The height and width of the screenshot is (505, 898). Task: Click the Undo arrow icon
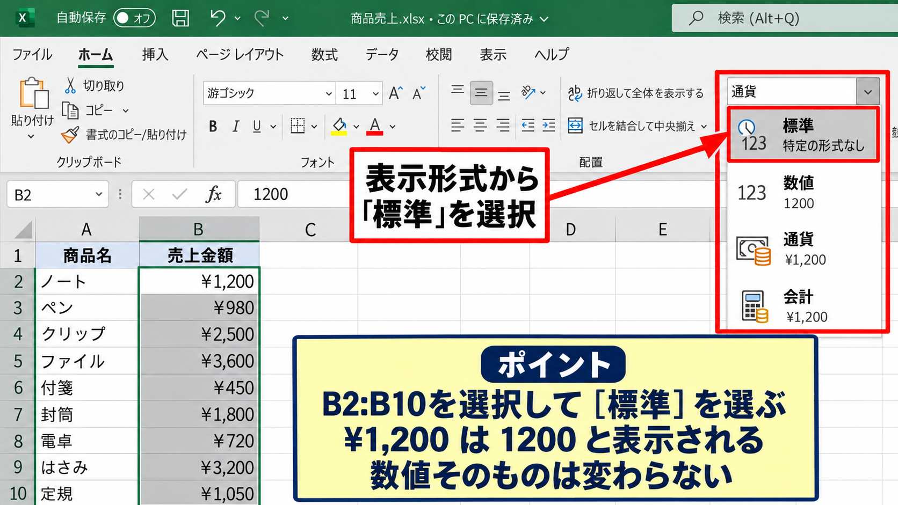coord(218,18)
